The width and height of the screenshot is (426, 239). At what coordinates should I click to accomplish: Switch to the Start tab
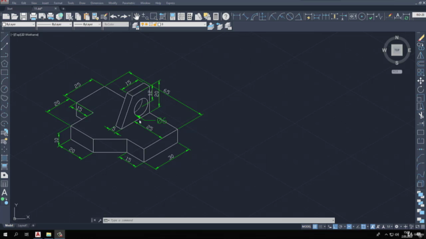click(10, 9)
